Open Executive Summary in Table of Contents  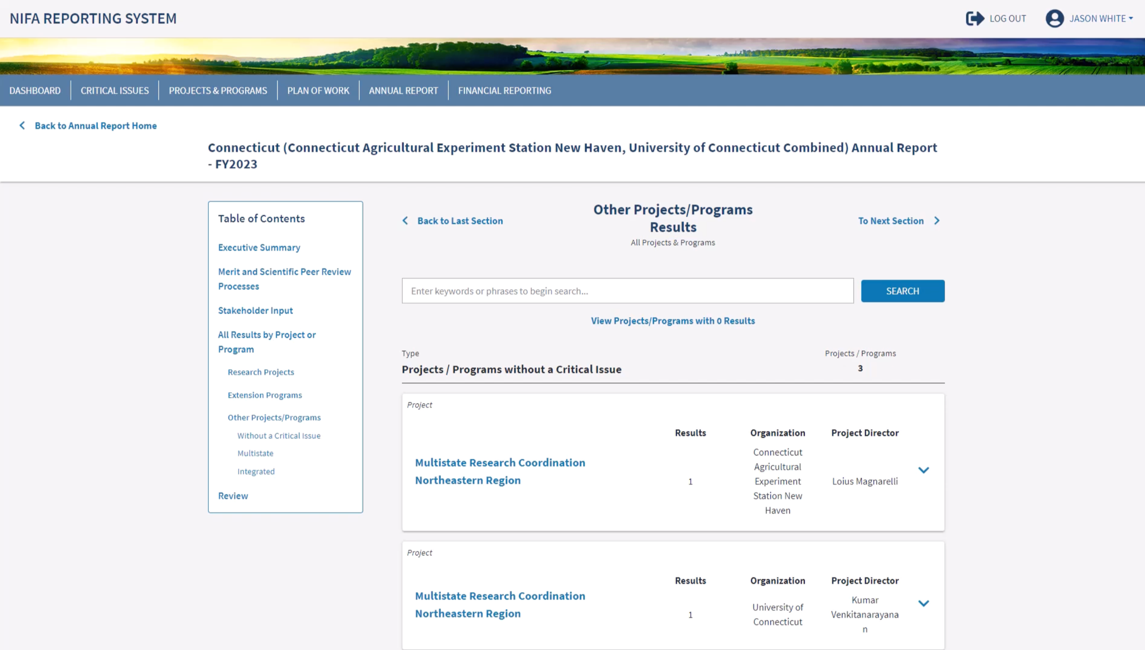(x=259, y=247)
